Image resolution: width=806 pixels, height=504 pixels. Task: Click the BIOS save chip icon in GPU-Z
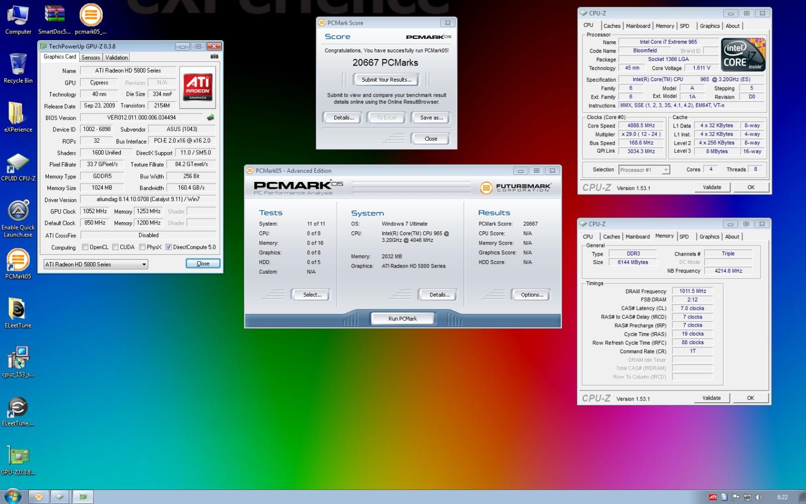point(210,117)
